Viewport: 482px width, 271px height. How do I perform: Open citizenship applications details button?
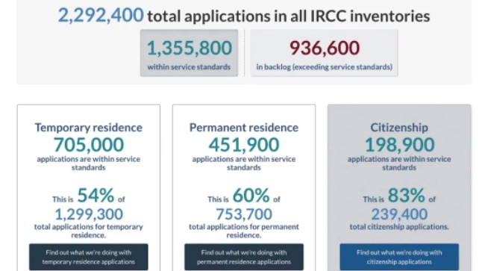pos(399,257)
